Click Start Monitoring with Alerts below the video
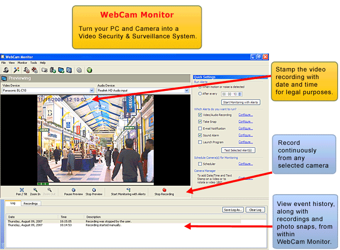 (x=128, y=192)
